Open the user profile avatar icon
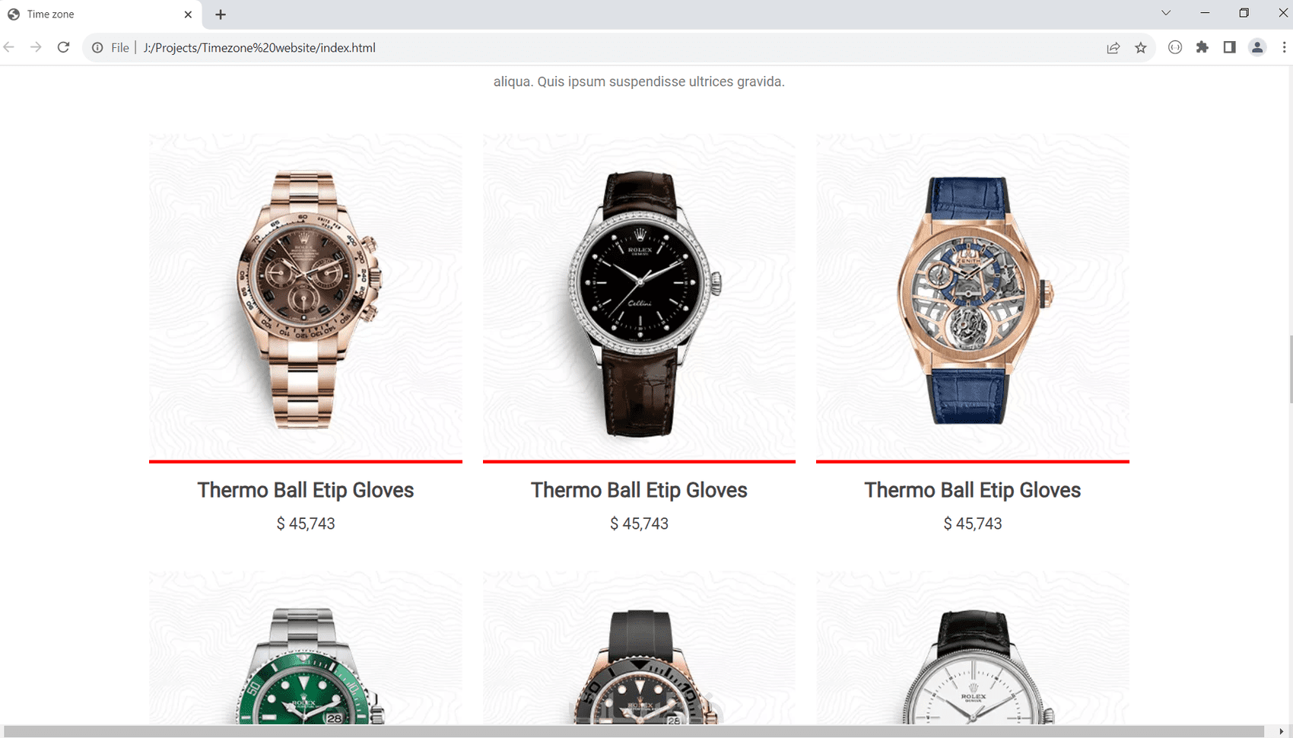1293x738 pixels. [x=1257, y=47]
